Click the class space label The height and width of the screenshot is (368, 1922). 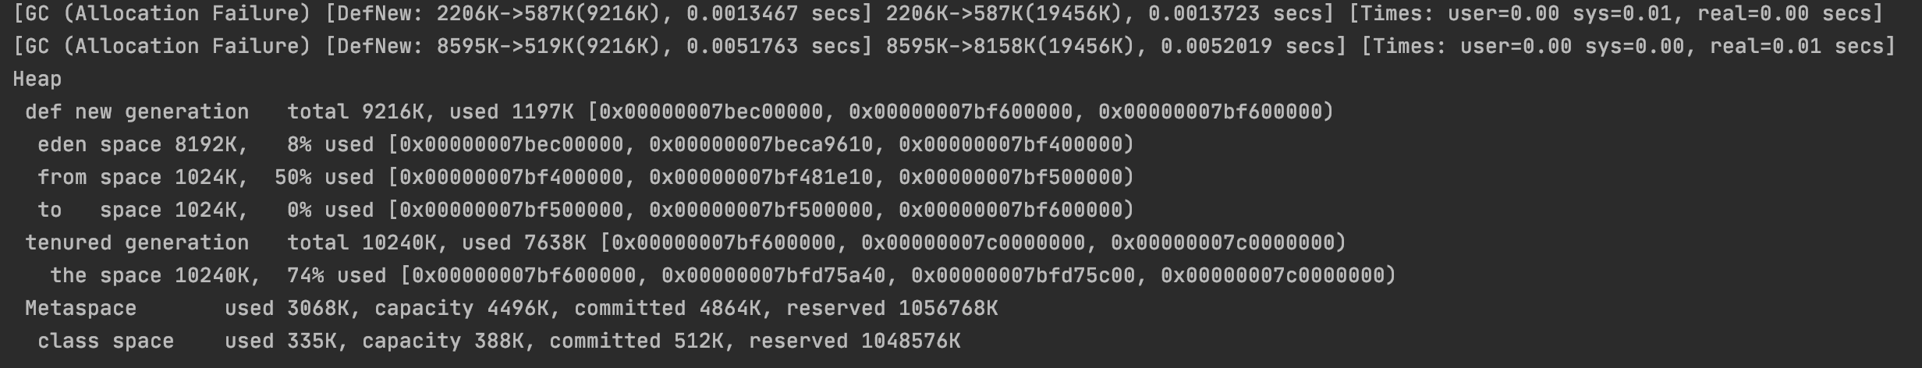(x=106, y=341)
